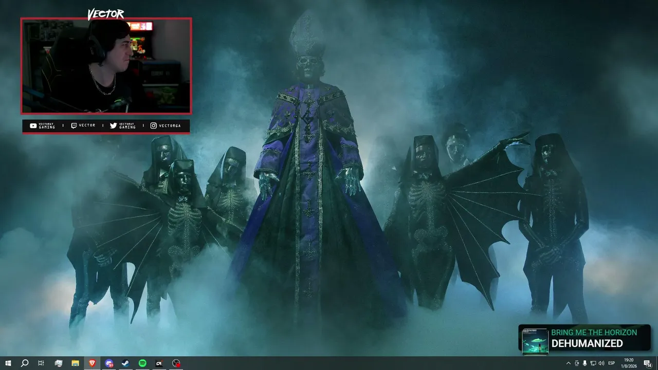Click the "VECTORGA" Instagram handle
The height and width of the screenshot is (370, 658).
click(x=171, y=126)
